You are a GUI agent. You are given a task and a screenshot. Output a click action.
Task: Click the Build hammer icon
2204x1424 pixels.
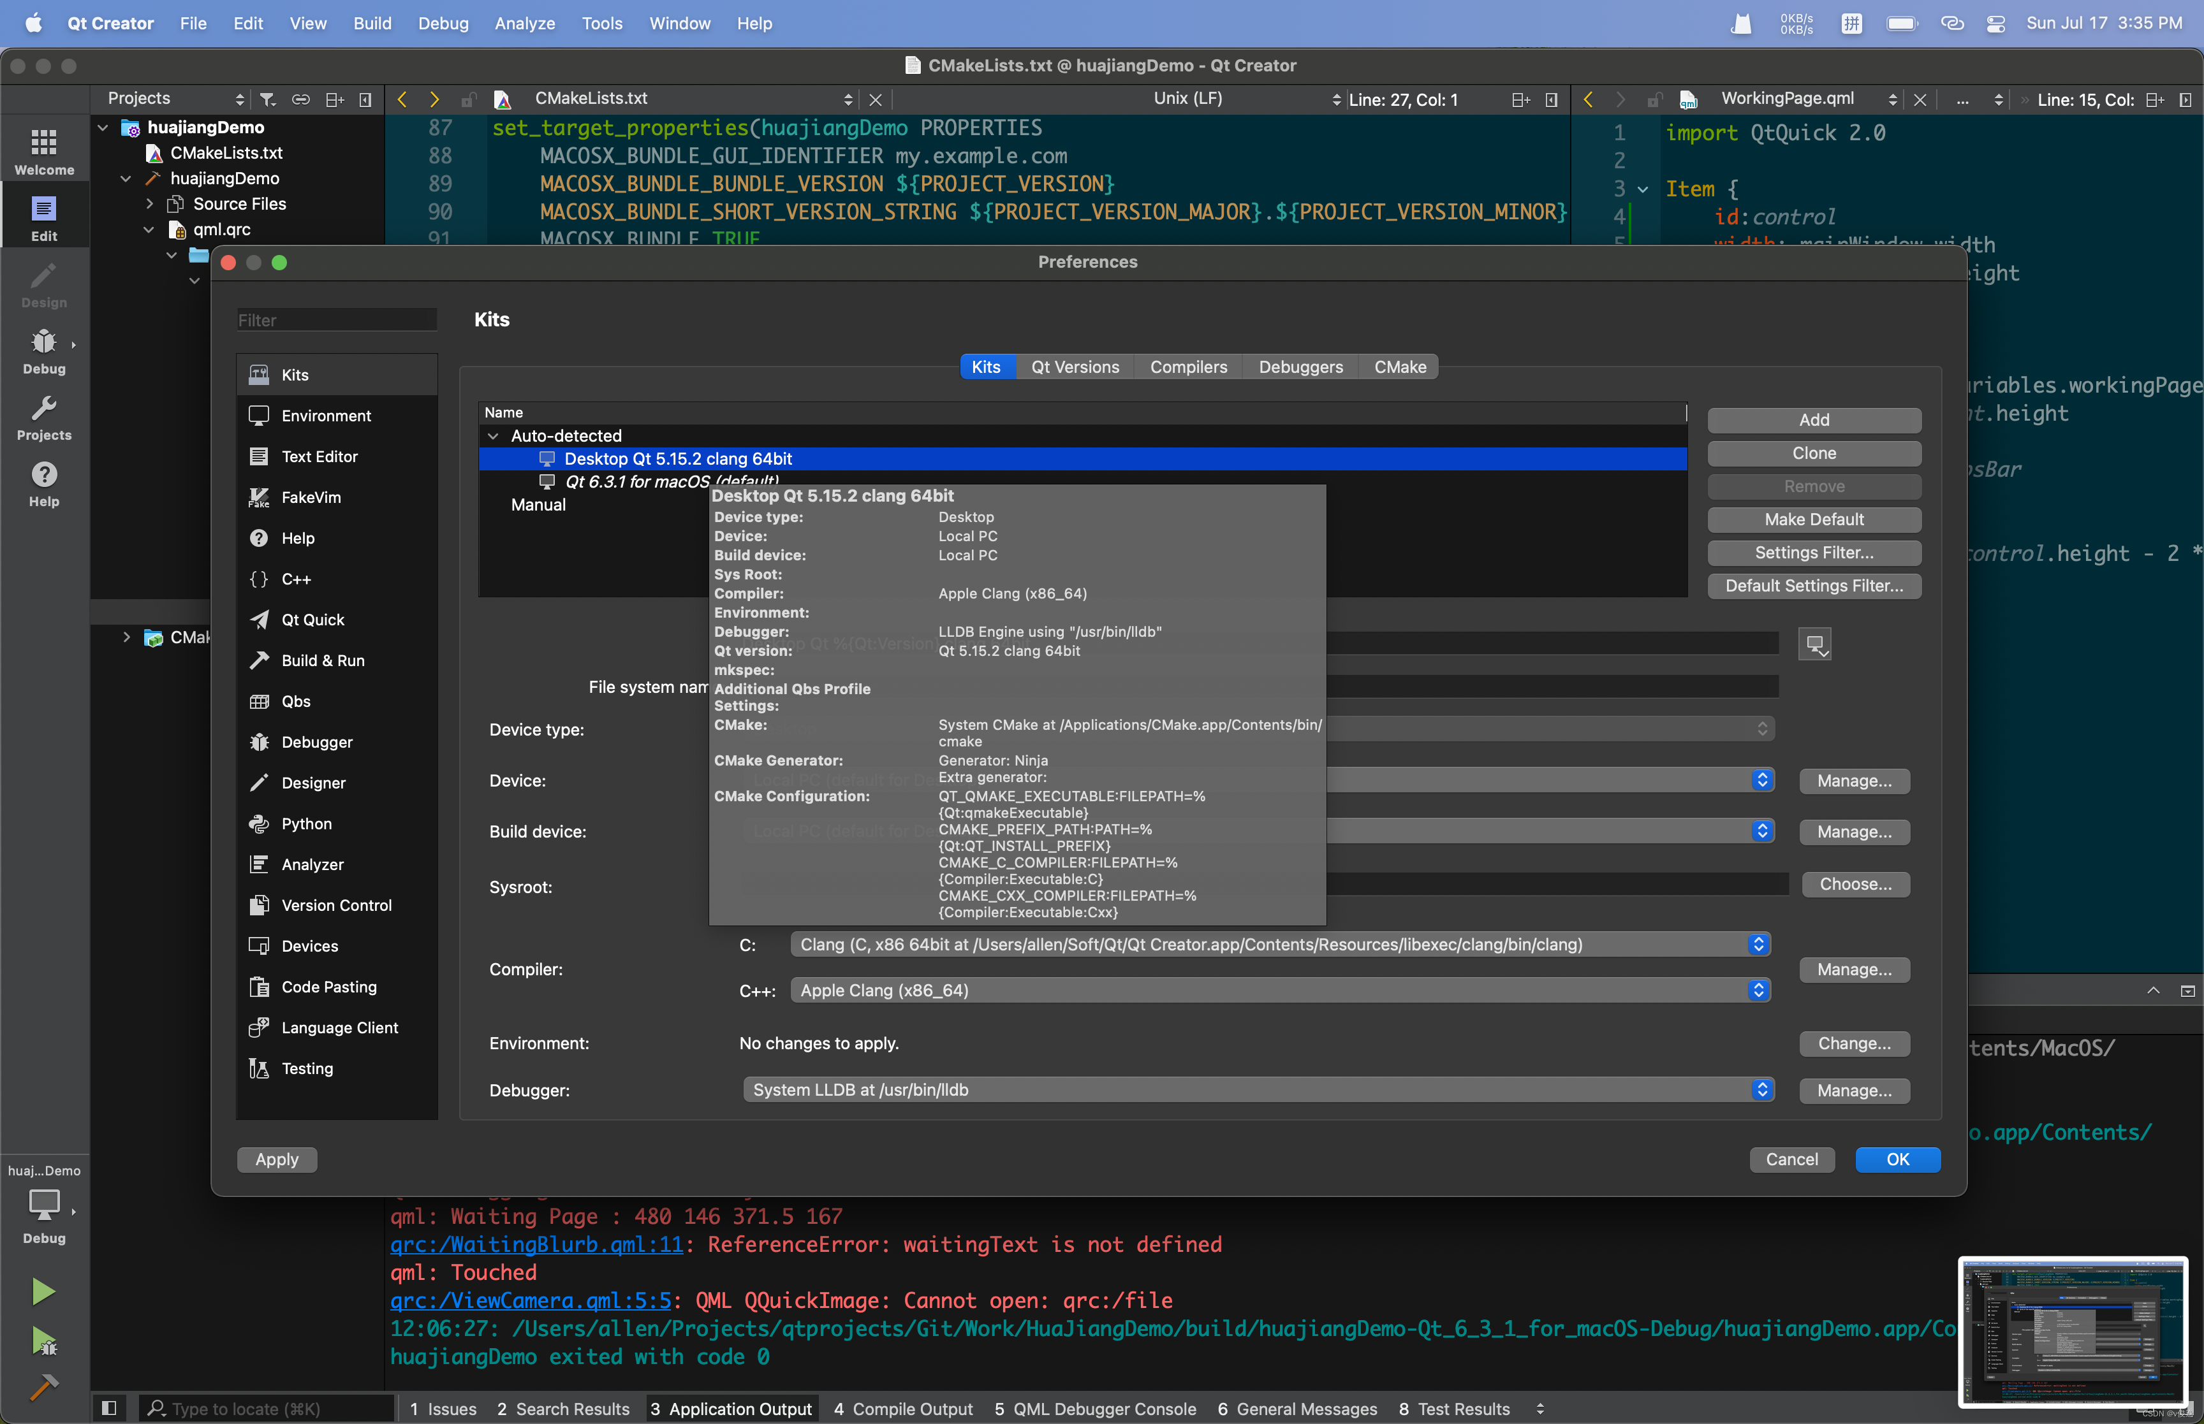click(43, 1386)
